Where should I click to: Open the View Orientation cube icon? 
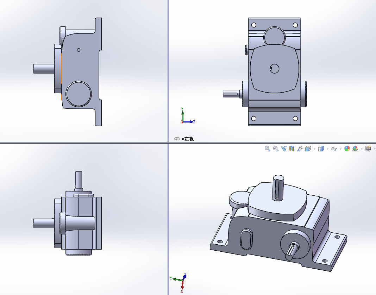[x=308, y=149]
